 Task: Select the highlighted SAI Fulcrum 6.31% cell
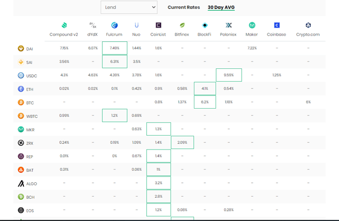click(x=114, y=61)
